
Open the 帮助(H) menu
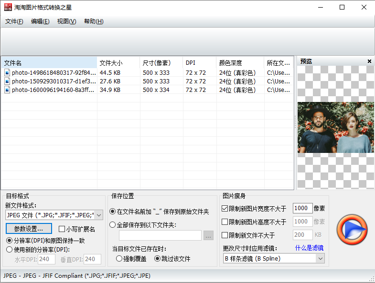[x=93, y=21]
